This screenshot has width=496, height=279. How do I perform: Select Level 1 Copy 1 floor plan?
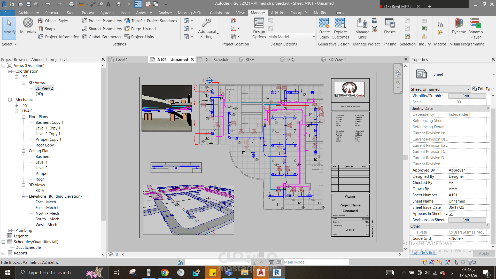[48, 128]
